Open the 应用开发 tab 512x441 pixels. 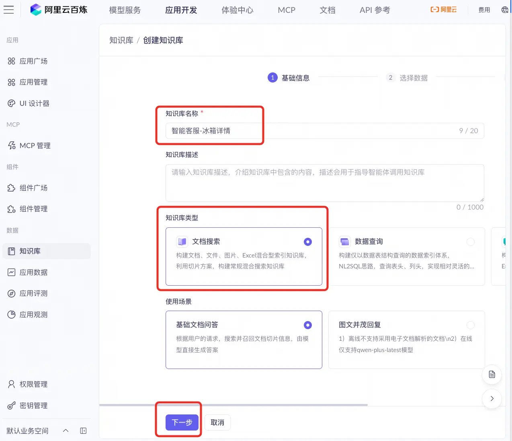coord(181,10)
